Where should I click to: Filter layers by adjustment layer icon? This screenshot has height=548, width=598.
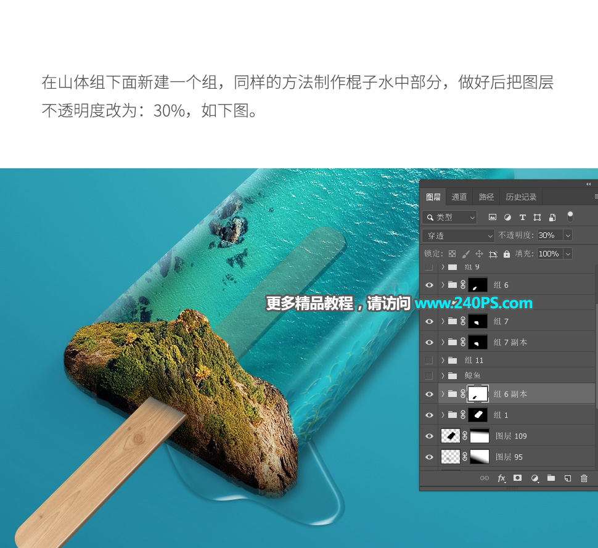[507, 217]
